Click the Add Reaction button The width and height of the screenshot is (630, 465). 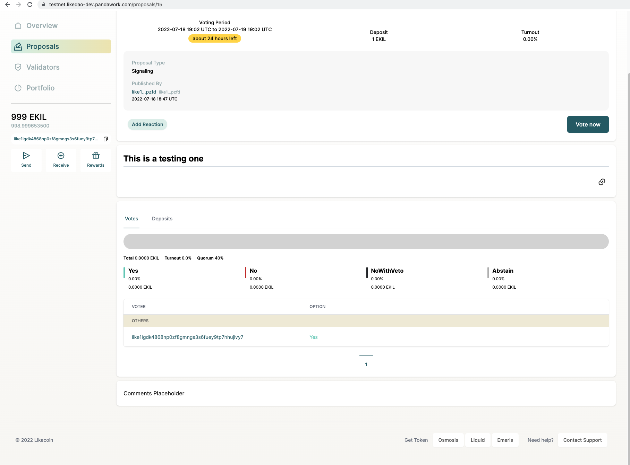coord(147,124)
